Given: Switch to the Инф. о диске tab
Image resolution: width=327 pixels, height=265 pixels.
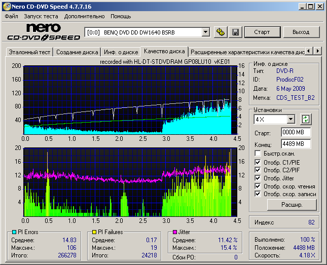Looking at the screenshot, I should pyautogui.click(x=121, y=52).
